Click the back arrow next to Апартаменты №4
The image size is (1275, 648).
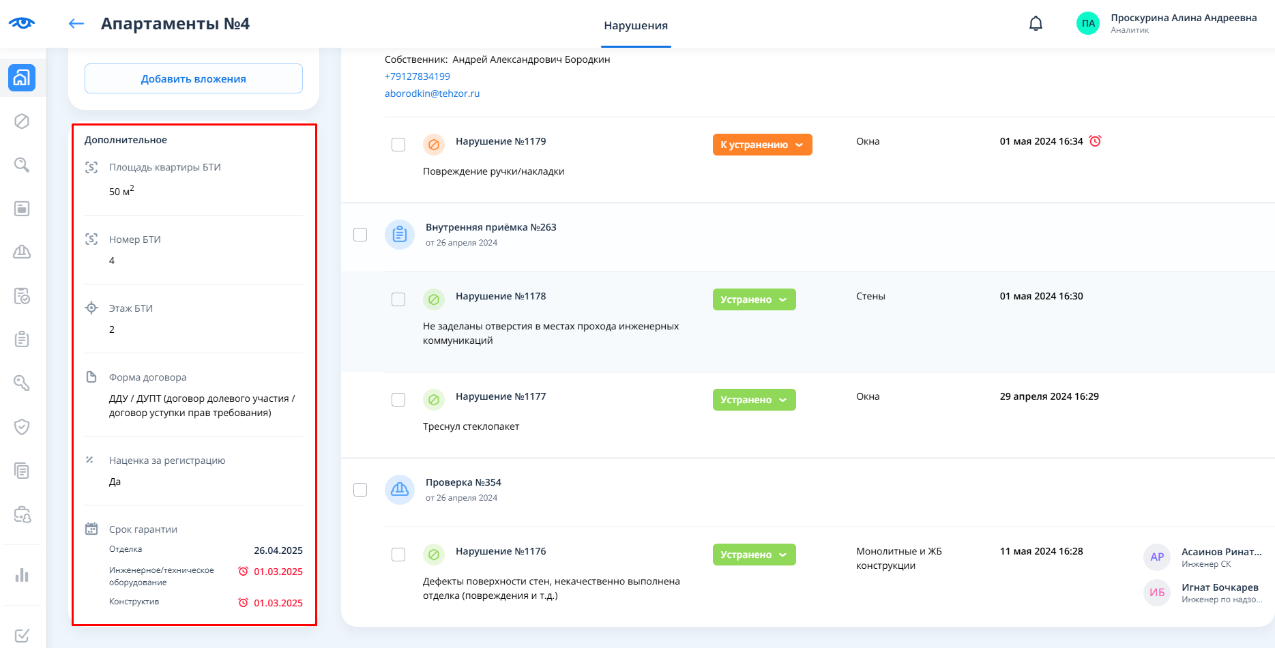pos(76,24)
